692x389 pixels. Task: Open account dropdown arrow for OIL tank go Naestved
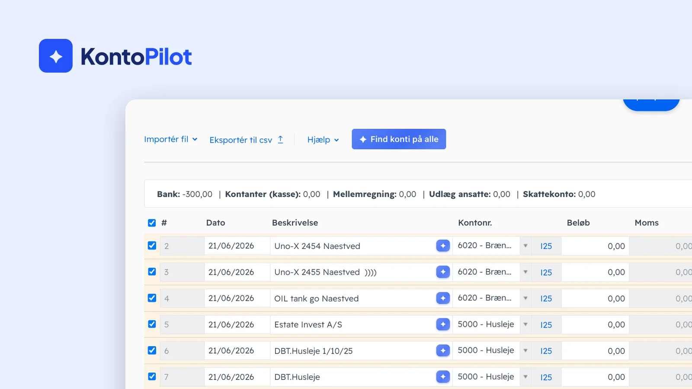click(525, 298)
